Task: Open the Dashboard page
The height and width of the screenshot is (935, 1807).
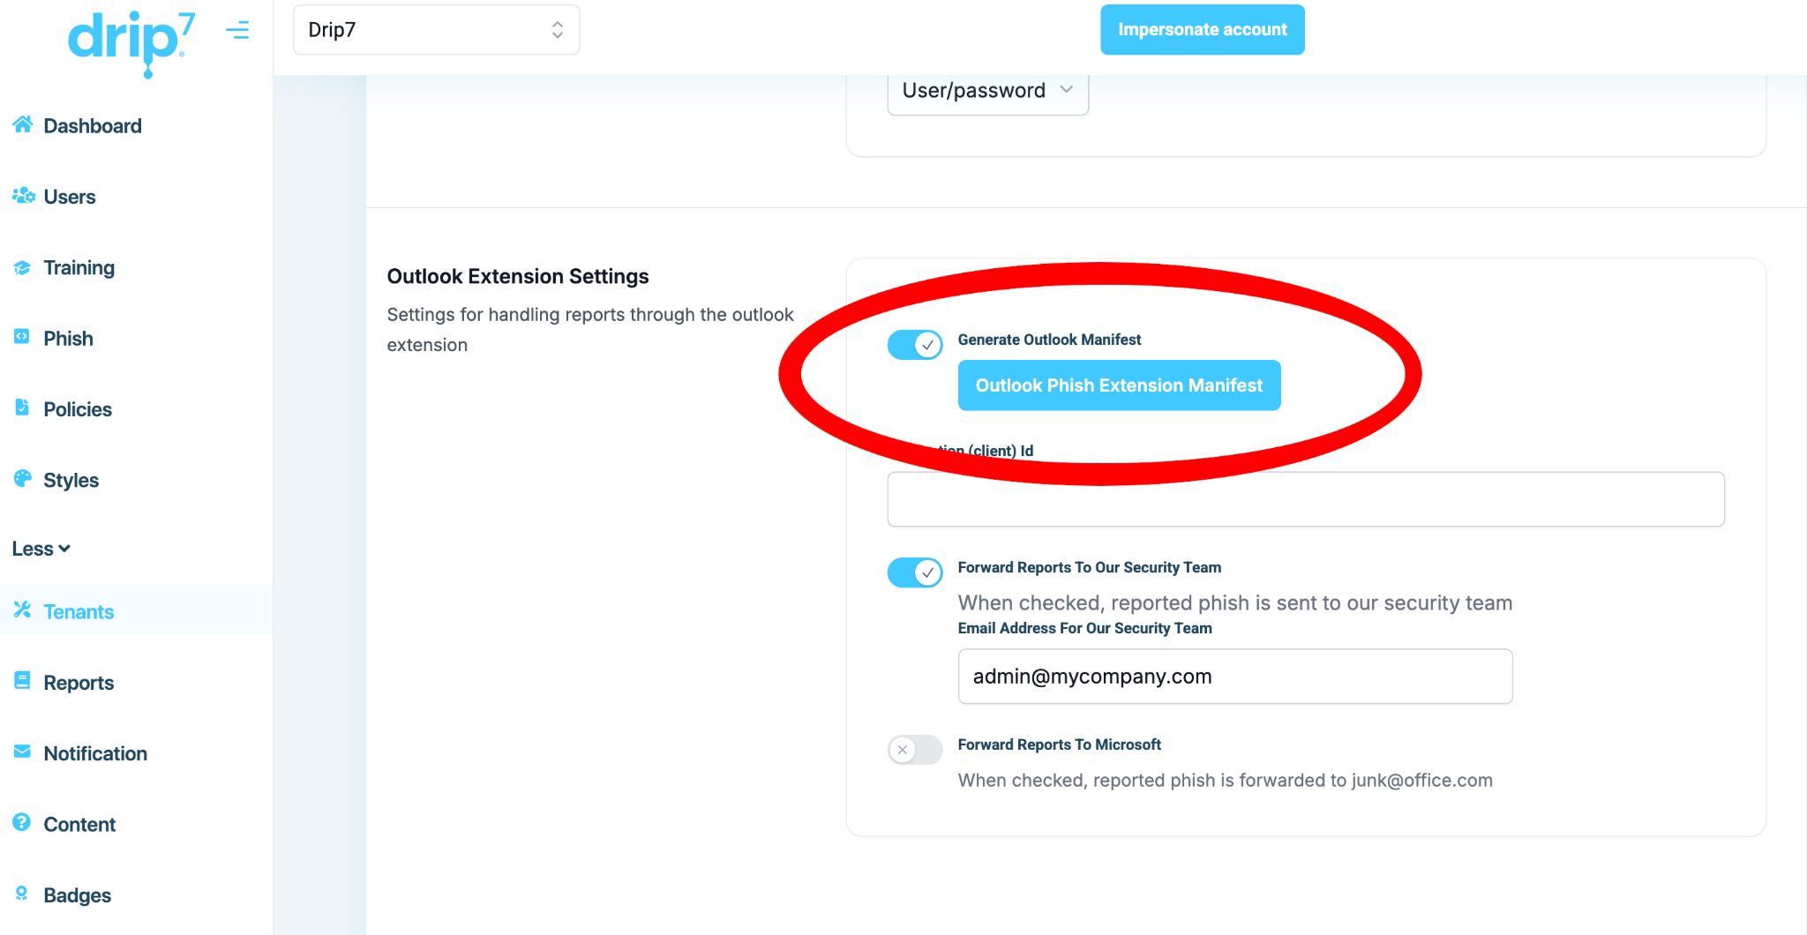Action: (92, 126)
